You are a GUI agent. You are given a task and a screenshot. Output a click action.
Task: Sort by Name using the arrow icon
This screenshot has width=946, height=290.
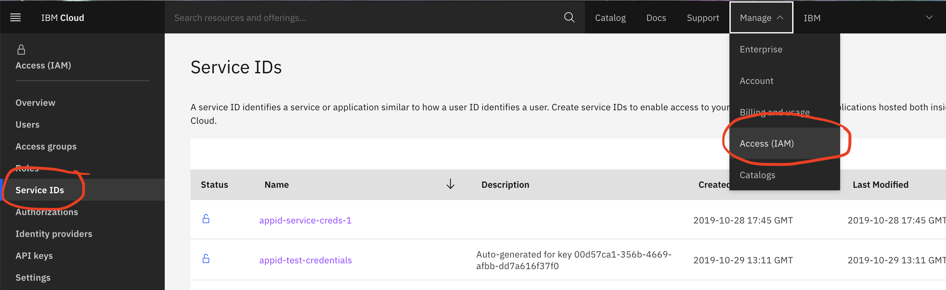pos(450,184)
